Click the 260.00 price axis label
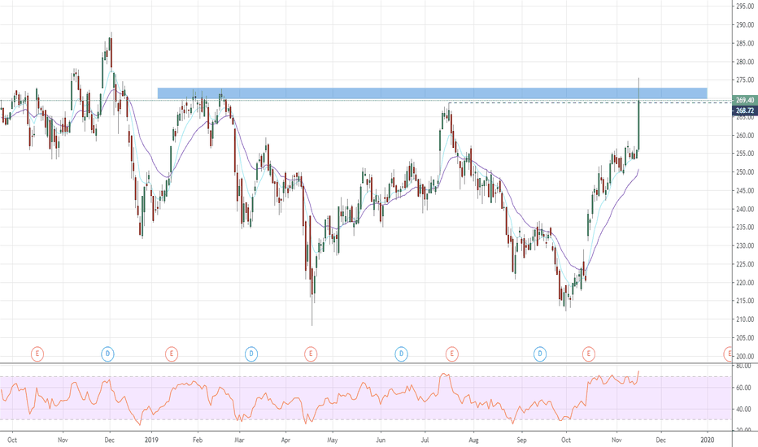The image size is (758, 447). coord(745,135)
